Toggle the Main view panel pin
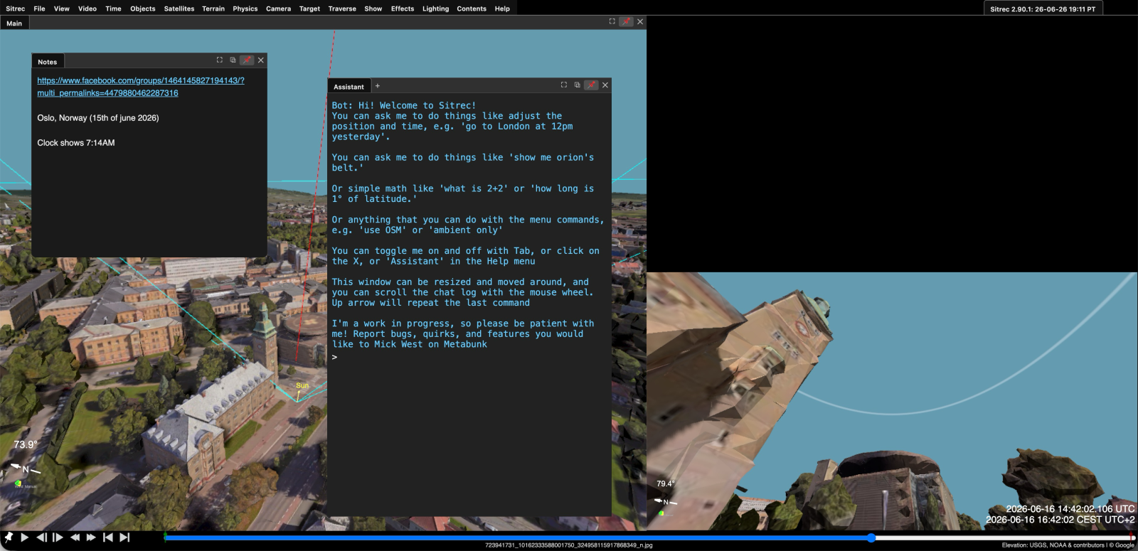This screenshot has height=551, width=1138. pos(626,21)
